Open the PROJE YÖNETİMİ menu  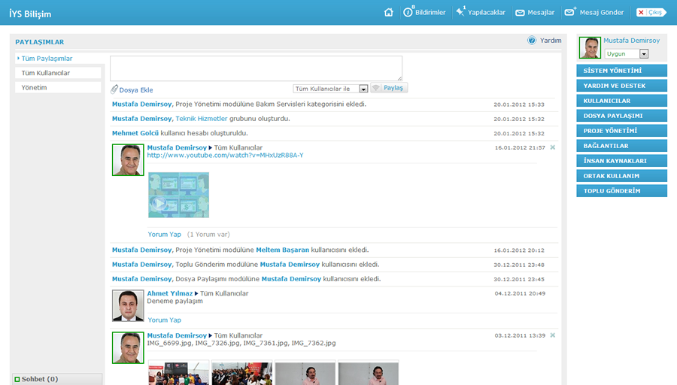pos(621,131)
